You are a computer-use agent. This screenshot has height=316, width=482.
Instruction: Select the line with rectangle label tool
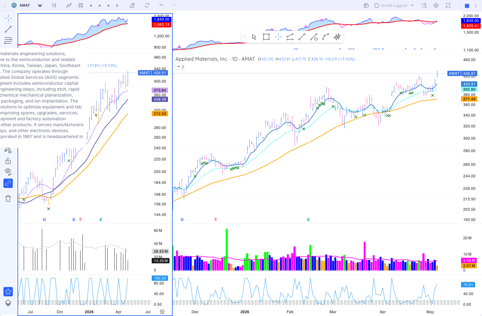pyautogui.click(x=314, y=37)
